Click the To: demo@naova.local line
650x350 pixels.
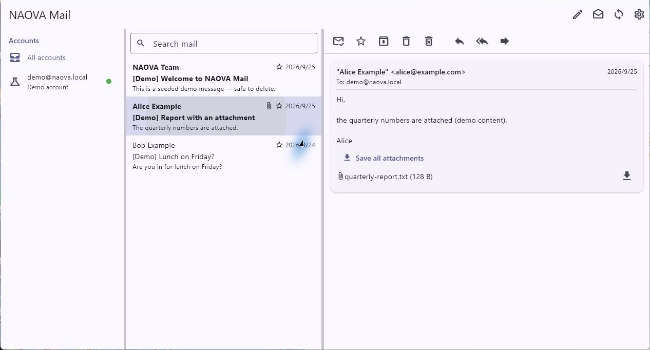point(369,82)
